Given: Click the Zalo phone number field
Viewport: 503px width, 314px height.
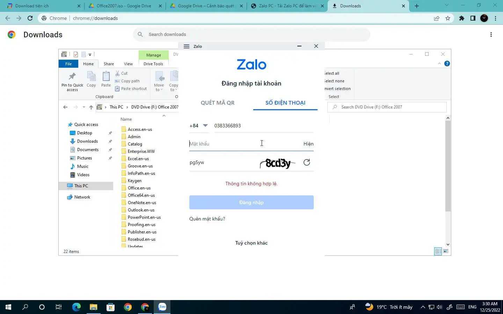Looking at the screenshot, I should tap(264, 126).
